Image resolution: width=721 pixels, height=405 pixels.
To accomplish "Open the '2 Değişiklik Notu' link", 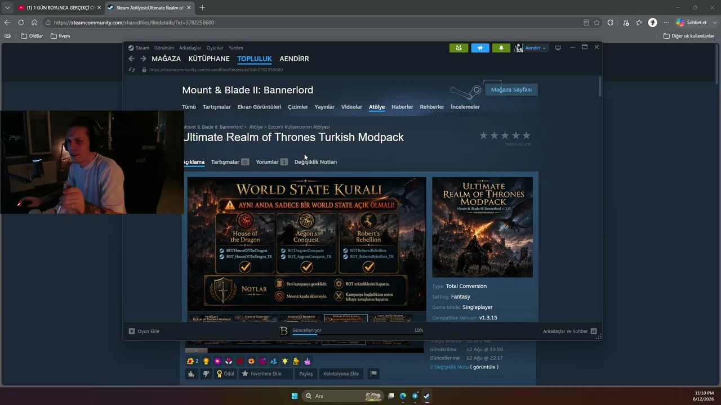I will [449, 367].
